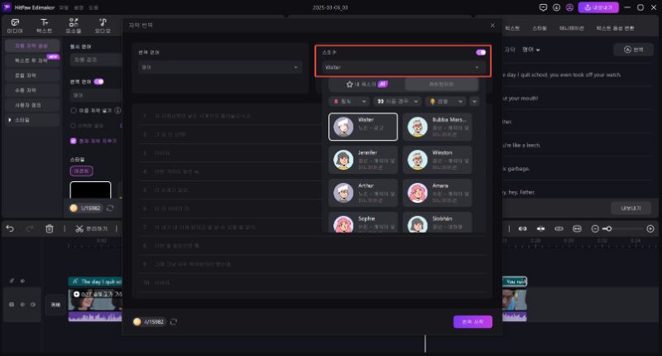Click the trash delete icon
662x356 pixels.
pos(50,229)
